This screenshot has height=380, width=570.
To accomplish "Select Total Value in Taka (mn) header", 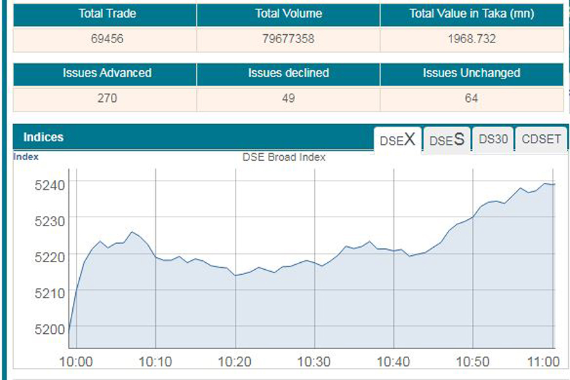I will (471, 13).
